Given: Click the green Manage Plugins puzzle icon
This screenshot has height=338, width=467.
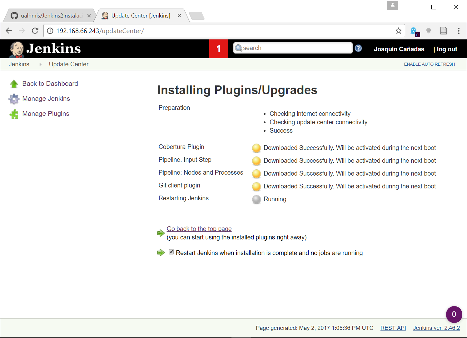Looking at the screenshot, I should [14, 114].
